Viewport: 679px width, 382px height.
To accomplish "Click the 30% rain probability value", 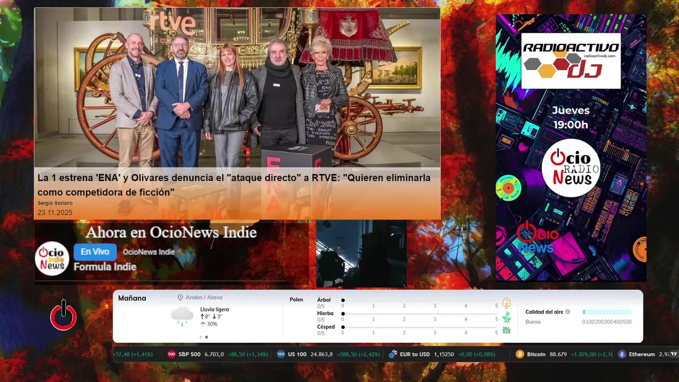I will tap(212, 324).
